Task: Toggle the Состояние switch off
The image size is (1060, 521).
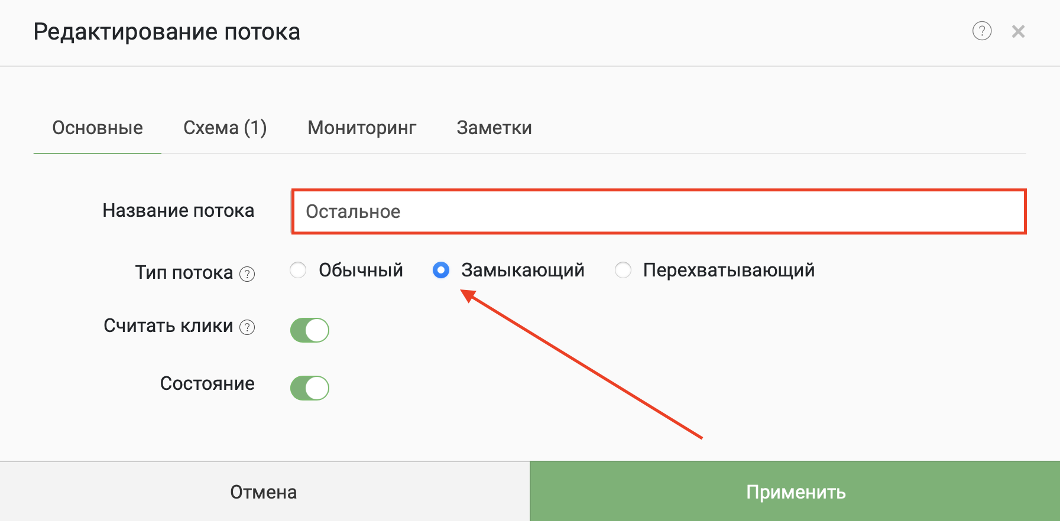Action: click(309, 388)
